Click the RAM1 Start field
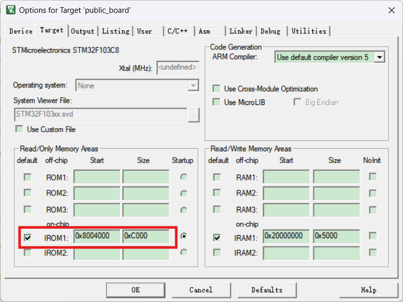This screenshot has height=302, width=403. [287, 176]
